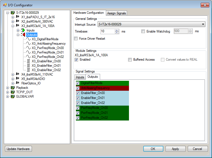Select the X3_DigitalFilterMode tree label
Screen dimensions: 212x158
coord(45,39)
